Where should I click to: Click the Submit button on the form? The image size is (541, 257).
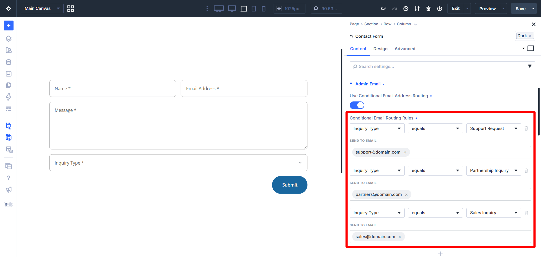pos(290,185)
